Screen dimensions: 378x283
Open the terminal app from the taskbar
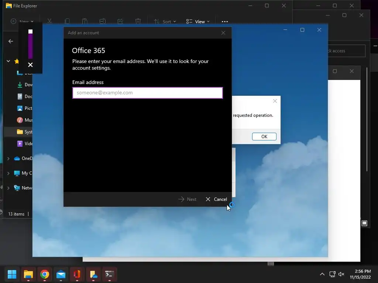(x=109, y=274)
